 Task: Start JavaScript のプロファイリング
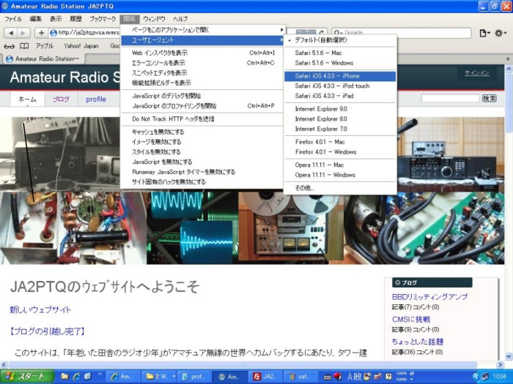tap(202, 106)
